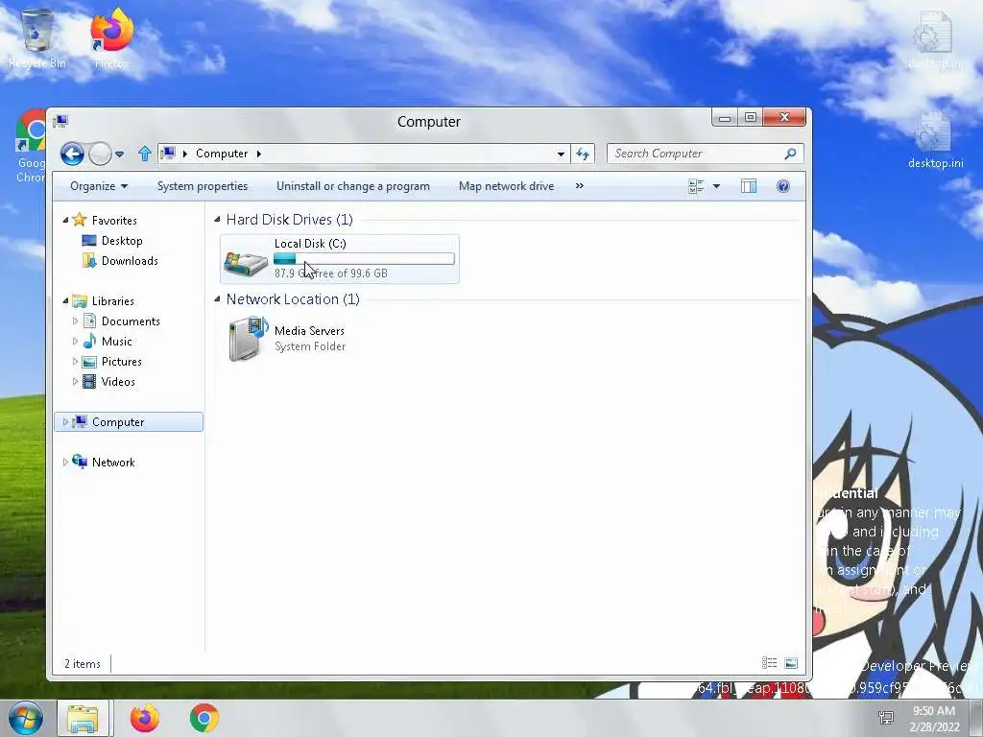This screenshot has width=983, height=737.
Task: Open the Start menu orb
Action: point(26,718)
